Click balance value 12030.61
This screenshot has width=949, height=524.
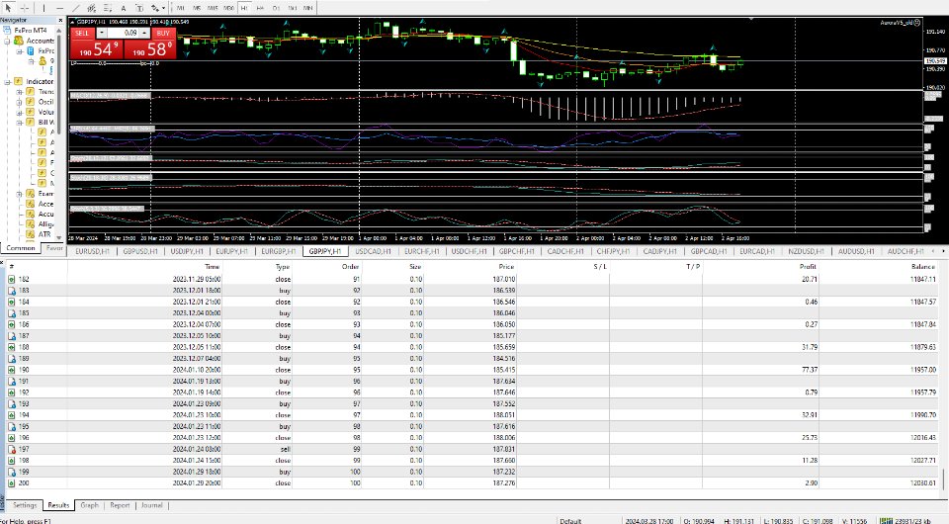pyautogui.click(x=923, y=482)
